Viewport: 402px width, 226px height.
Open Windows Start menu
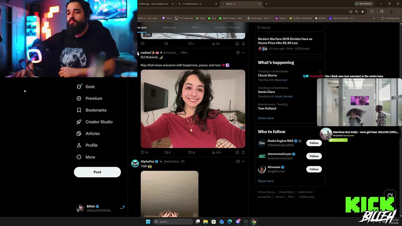click(148, 222)
